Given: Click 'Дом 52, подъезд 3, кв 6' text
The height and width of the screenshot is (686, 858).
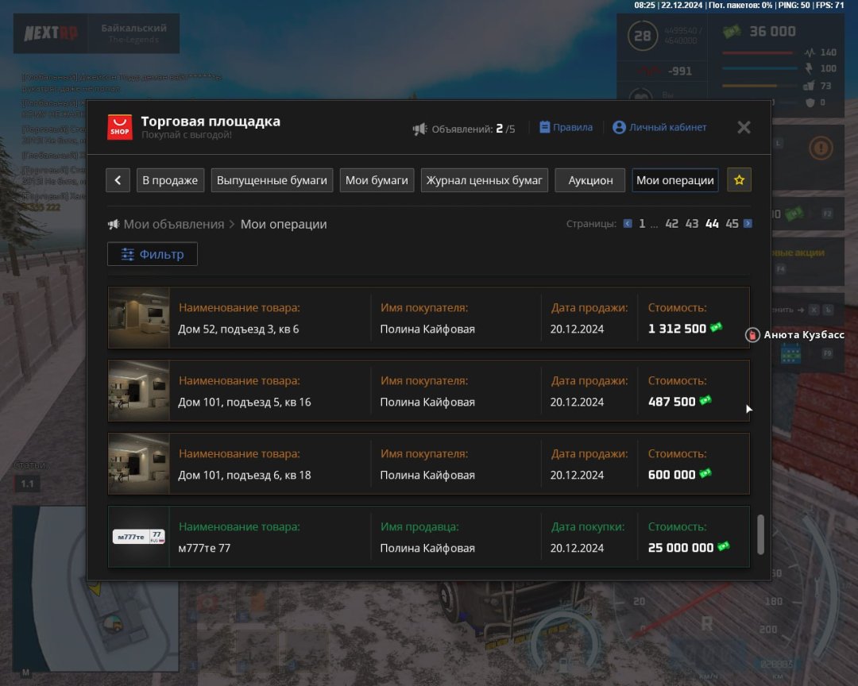Looking at the screenshot, I should tap(238, 330).
